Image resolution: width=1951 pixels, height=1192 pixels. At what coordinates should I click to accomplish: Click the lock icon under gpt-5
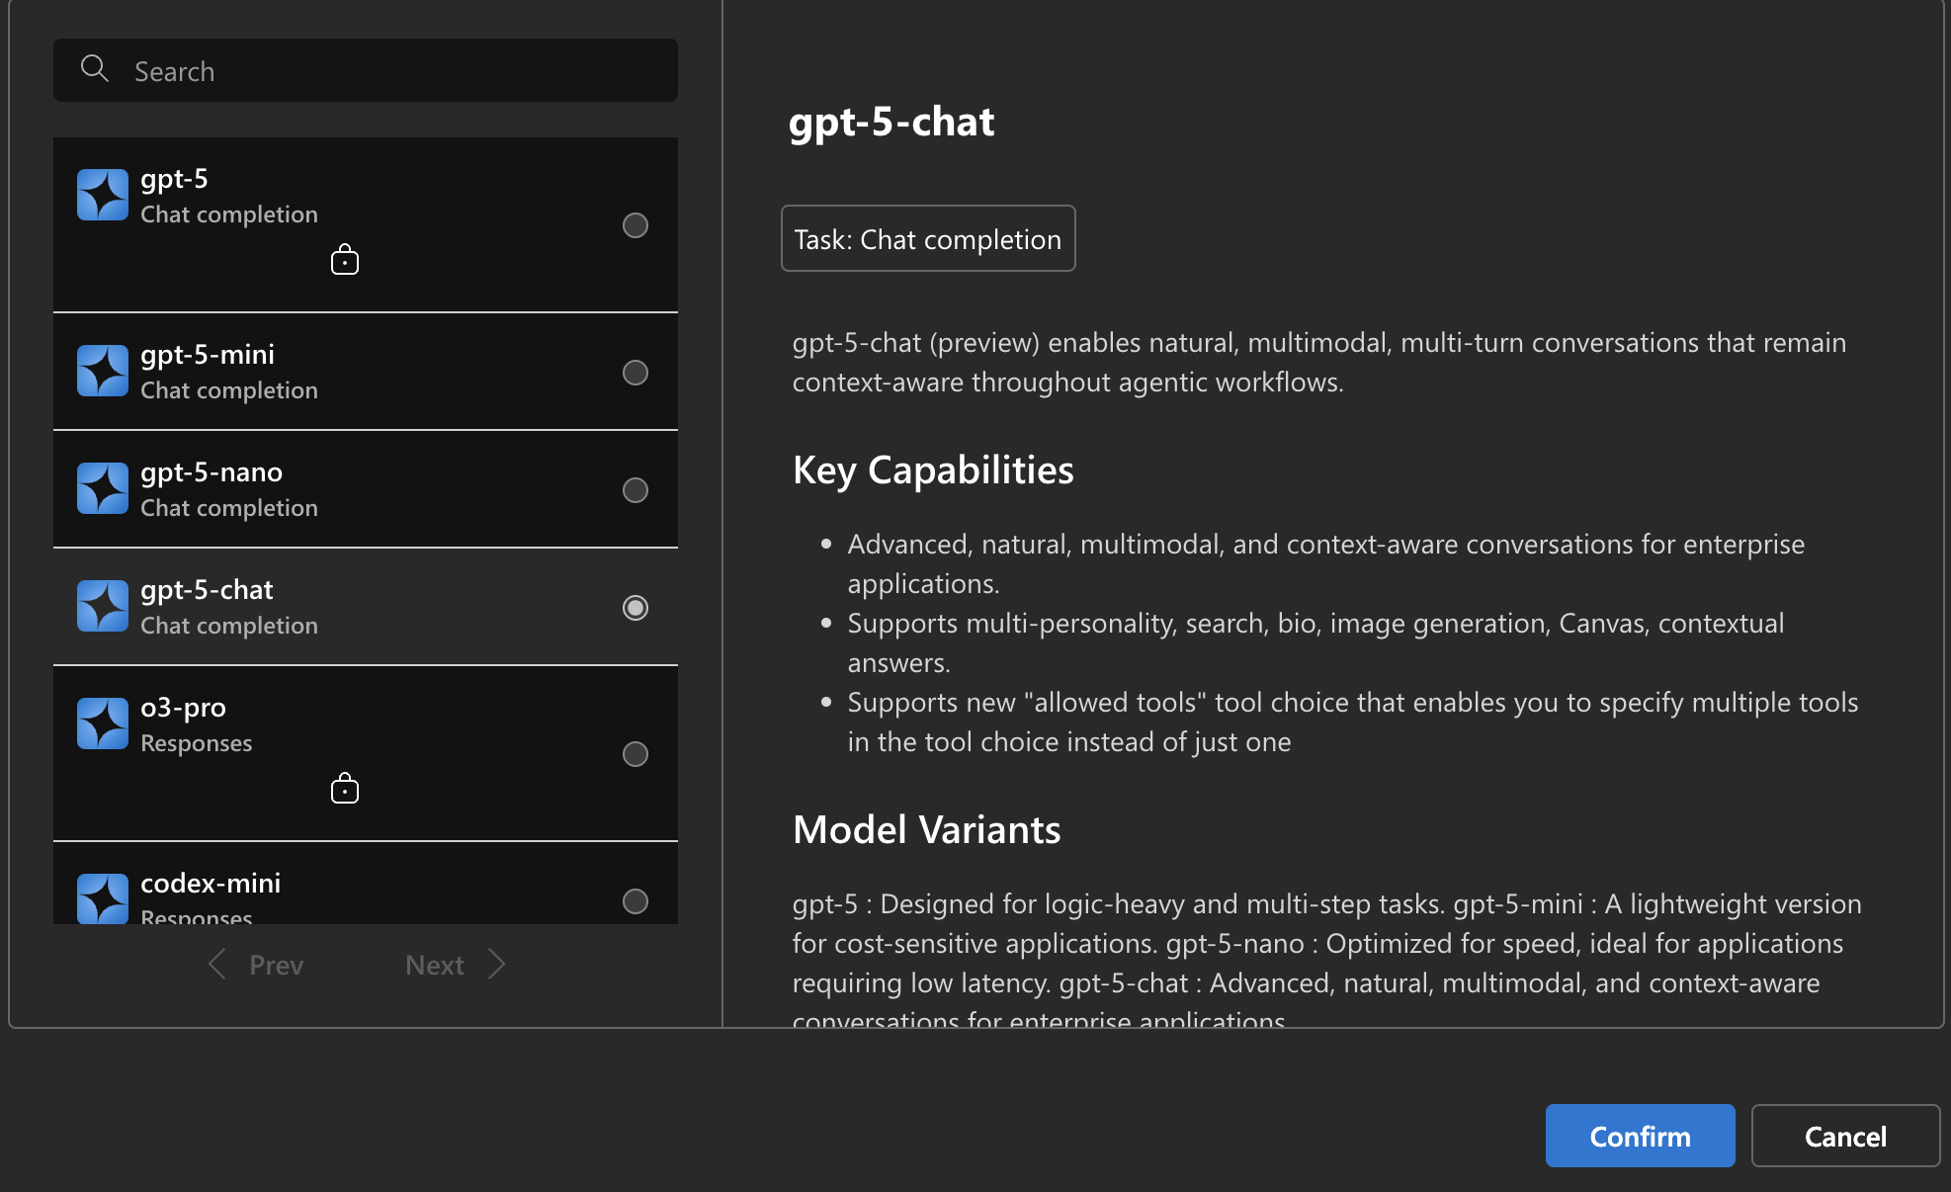point(344,259)
